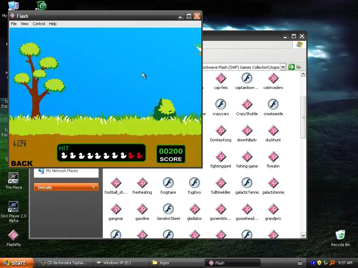Select the fugitivo file icon
358x268 pixels.
coord(194,183)
